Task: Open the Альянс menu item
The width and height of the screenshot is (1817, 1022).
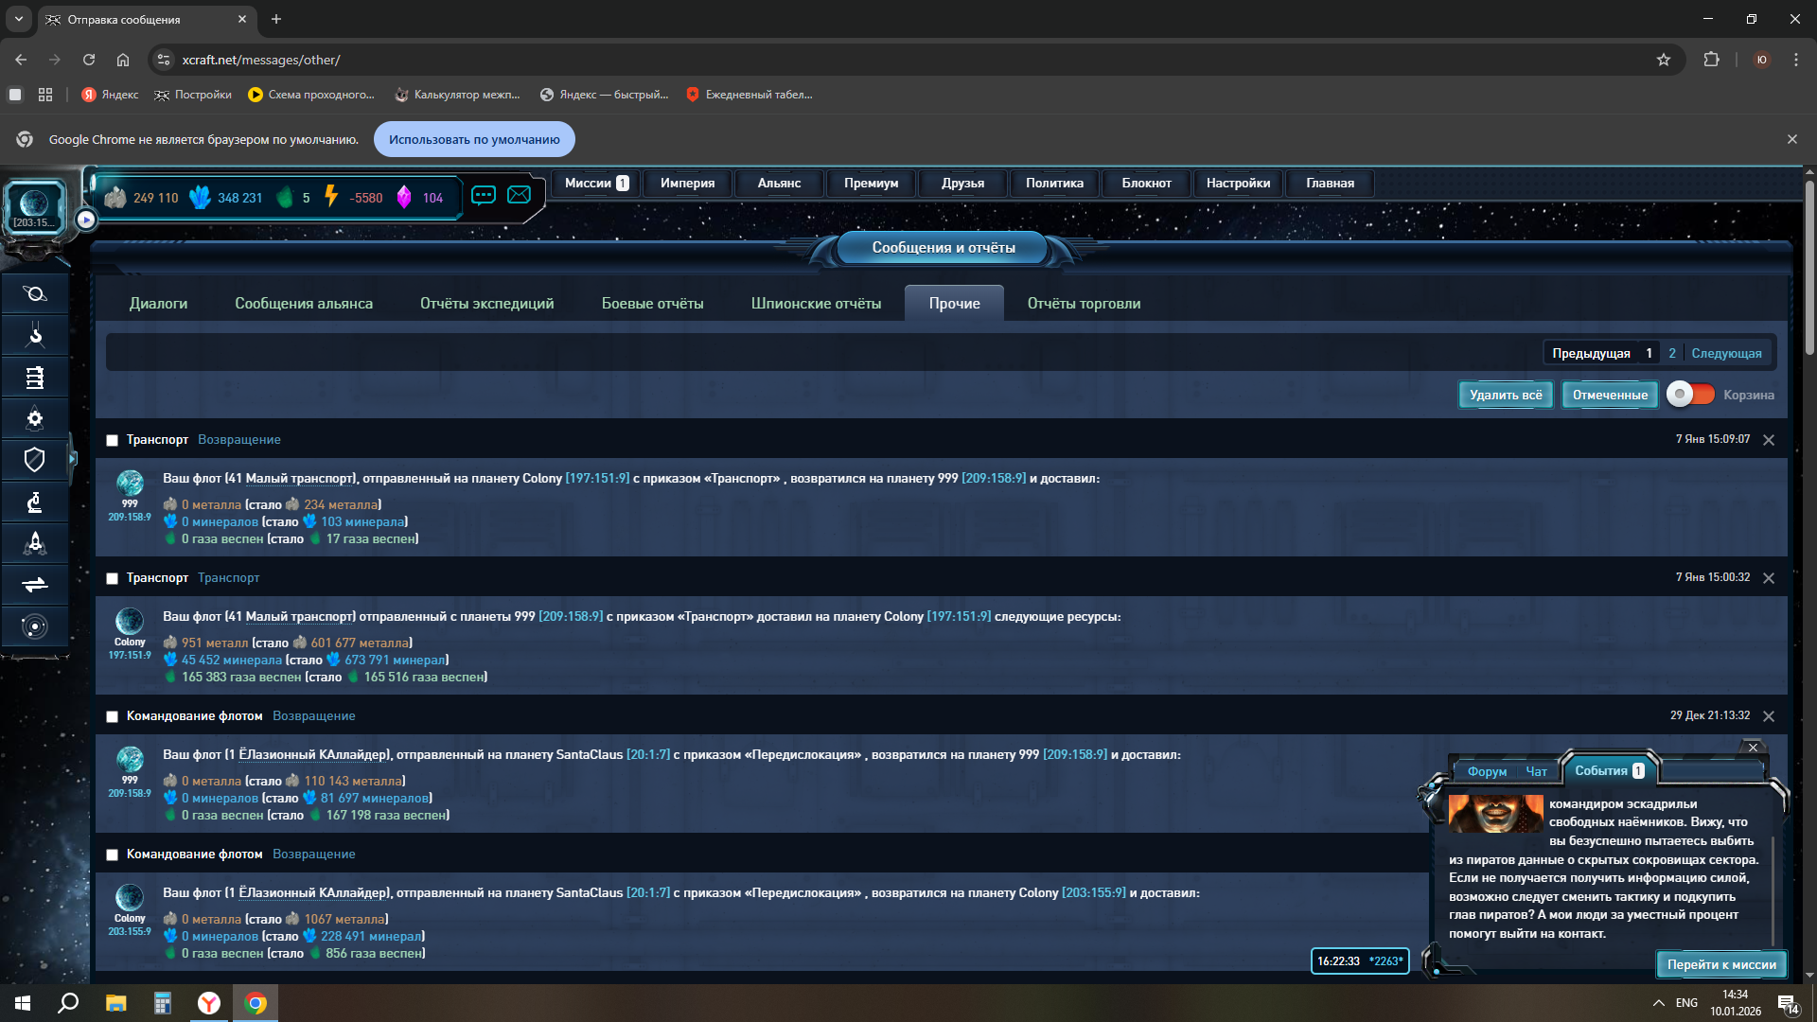Action: point(778,183)
